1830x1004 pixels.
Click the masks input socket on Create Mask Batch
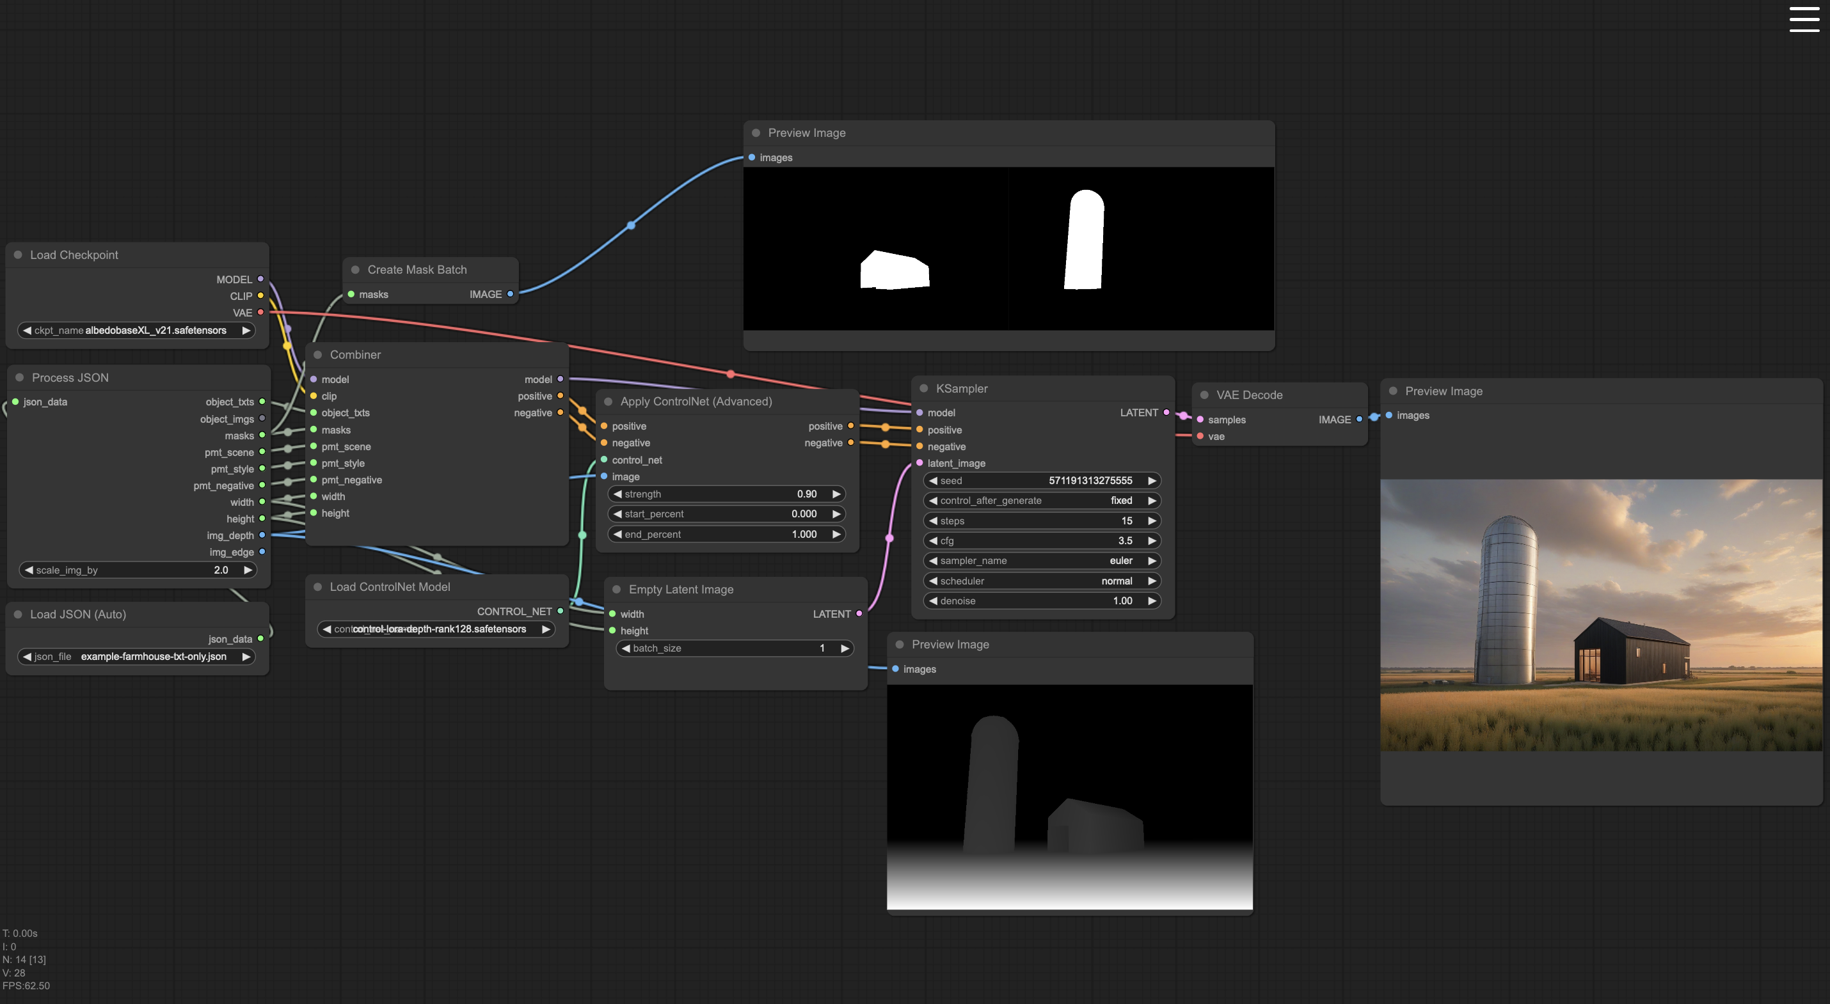click(x=352, y=294)
